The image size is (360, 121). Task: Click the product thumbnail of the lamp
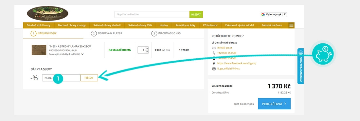click(x=39, y=50)
